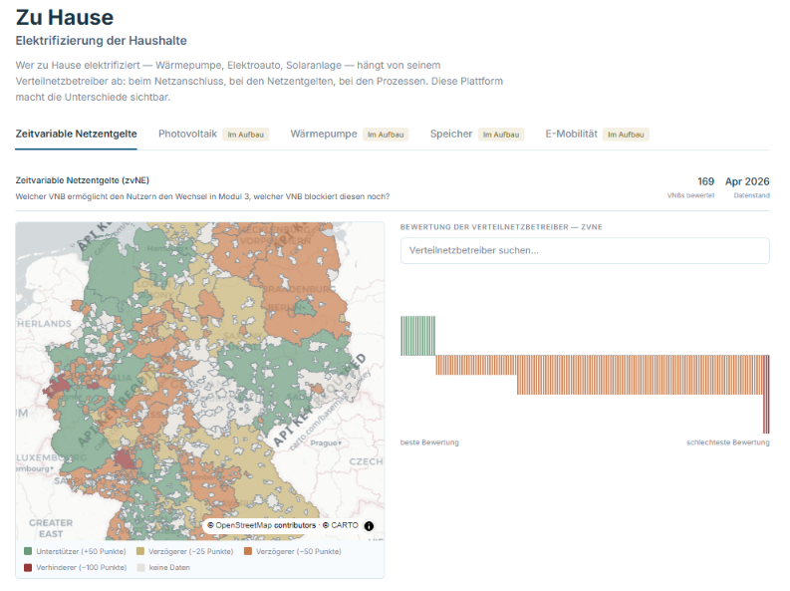Click the 'BEWERTUNG DER VERTEILNETZBETREIBER — ZVNE' heading
Viewport: 790px width, 591px height.
tap(501, 227)
